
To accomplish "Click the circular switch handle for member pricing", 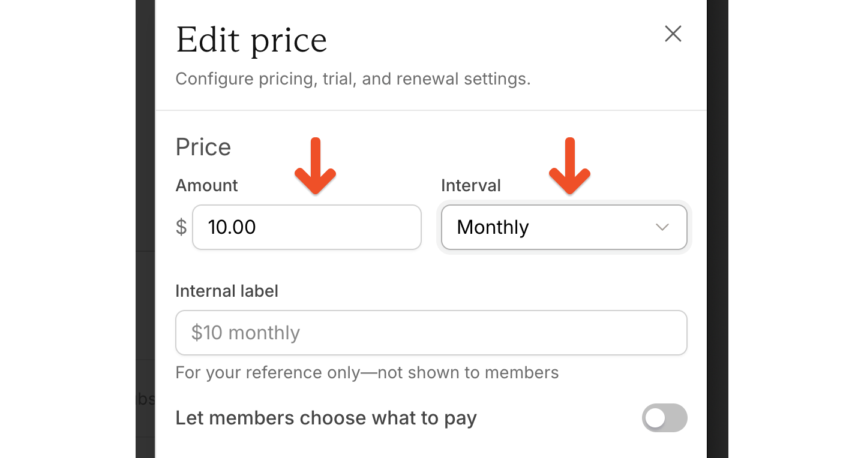I will tap(656, 418).
